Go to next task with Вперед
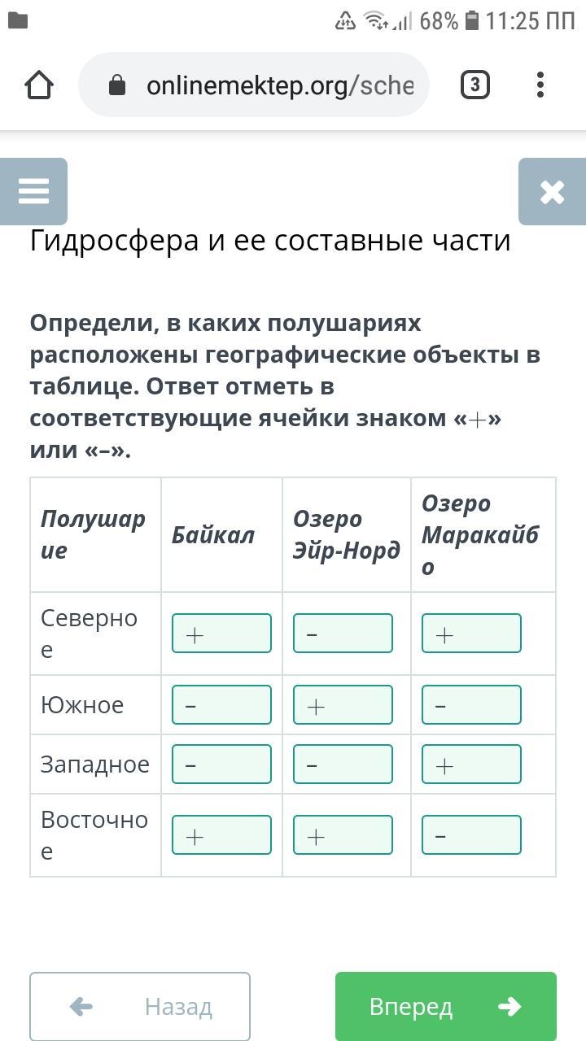Viewport: 586px width, 1041px height. (445, 1007)
